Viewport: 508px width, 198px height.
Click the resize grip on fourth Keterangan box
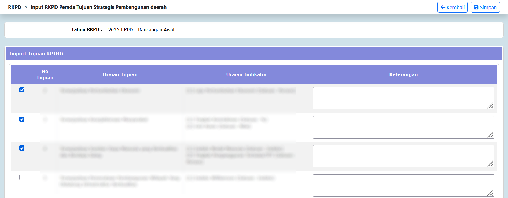[x=491, y=193]
